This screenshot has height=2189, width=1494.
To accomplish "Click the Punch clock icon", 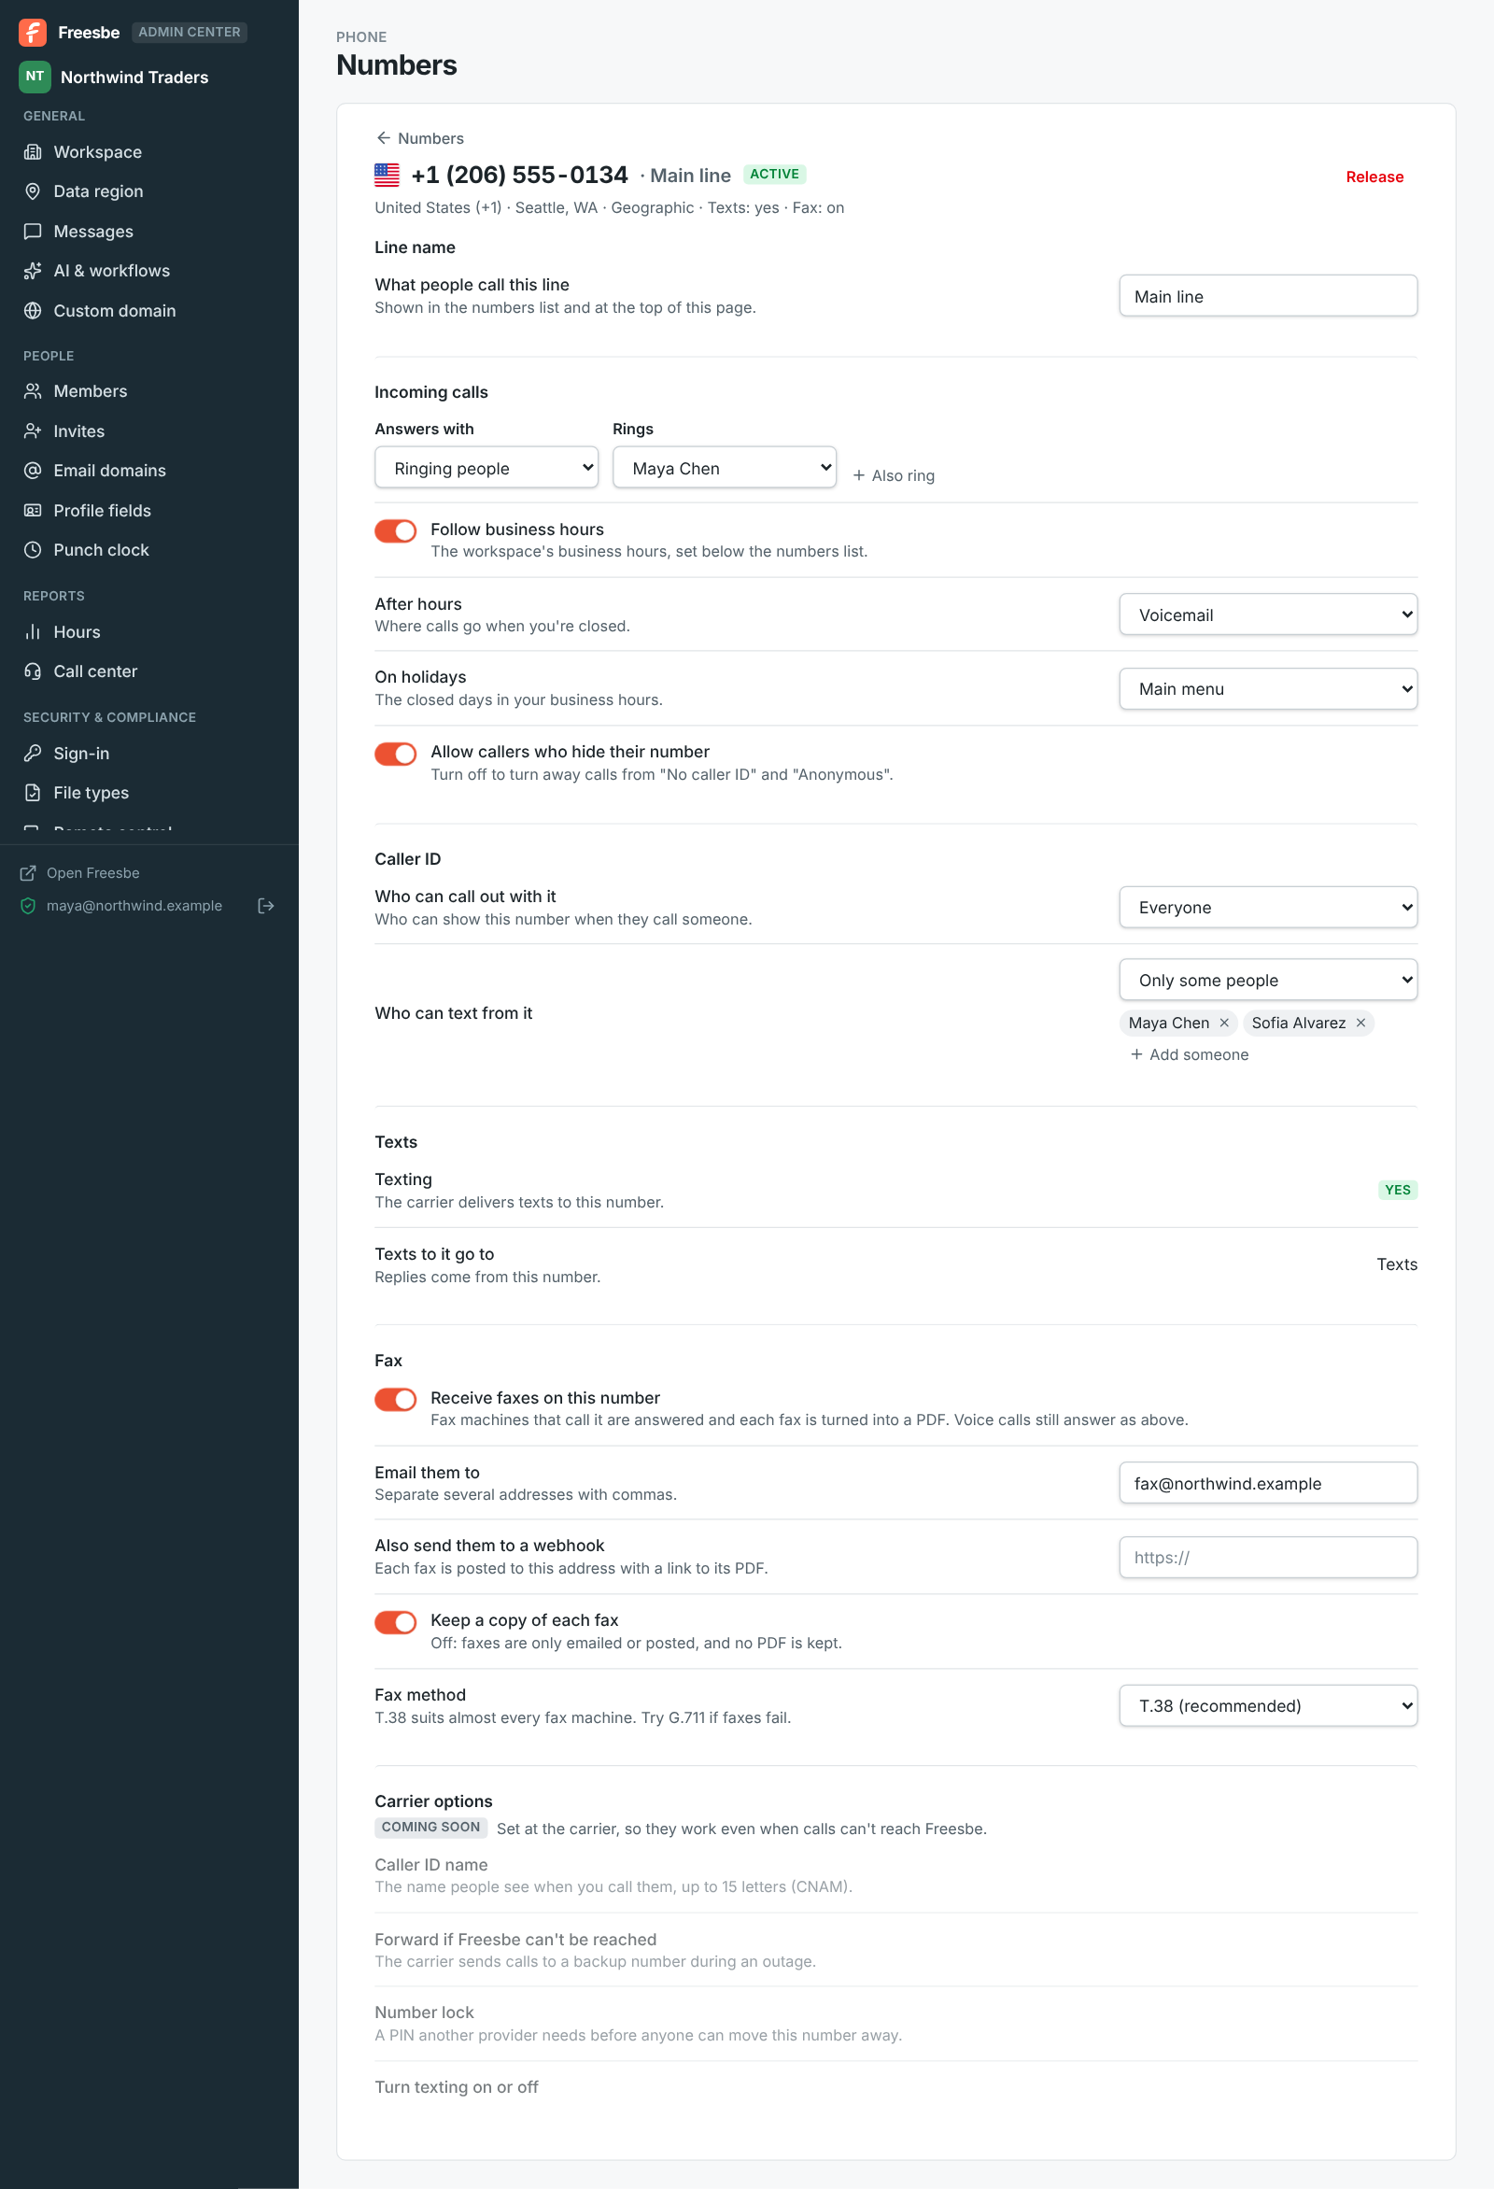I will click(x=33, y=550).
